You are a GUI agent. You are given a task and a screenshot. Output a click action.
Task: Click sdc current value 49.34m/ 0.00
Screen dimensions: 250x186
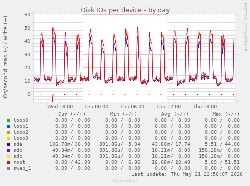pyautogui.click(x=71, y=156)
